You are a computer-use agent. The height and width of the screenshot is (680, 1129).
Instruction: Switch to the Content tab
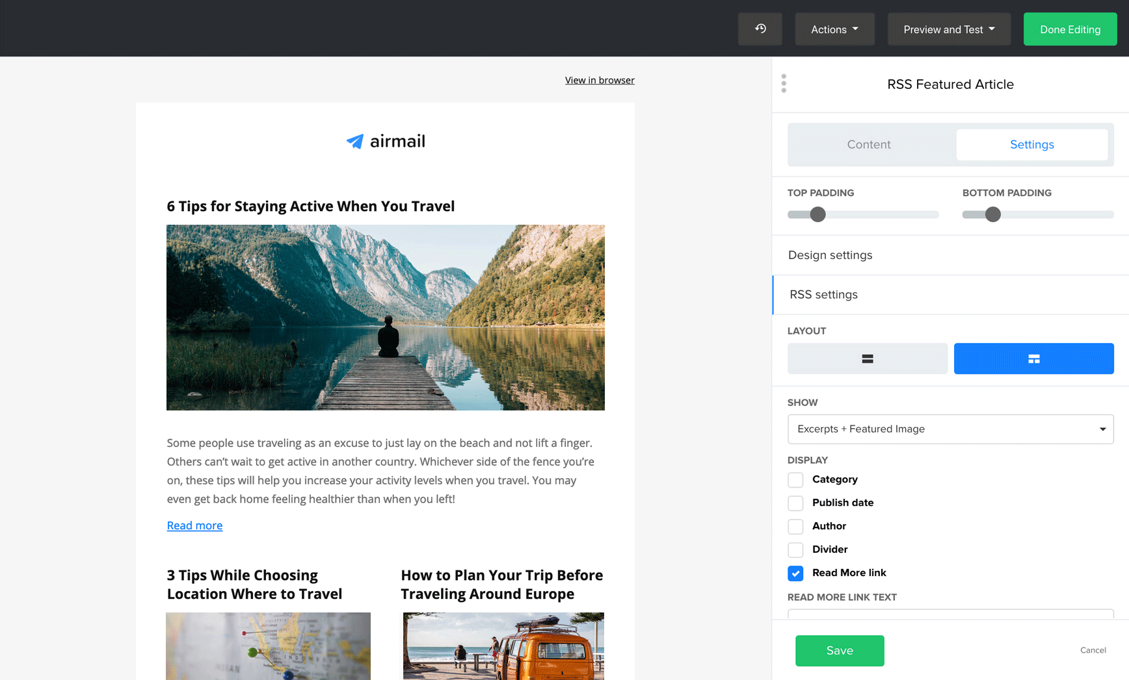coord(869,144)
